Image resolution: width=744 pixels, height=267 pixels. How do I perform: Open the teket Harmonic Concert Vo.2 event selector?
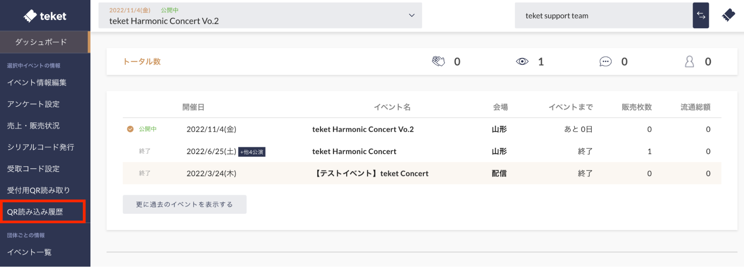coord(260,15)
